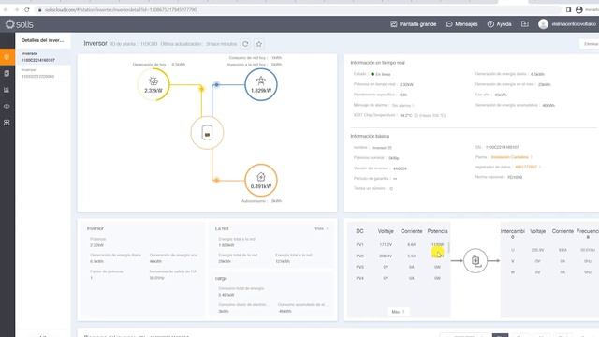The image size is (599, 337).
Task: Select the orange highlighted sidebar icon
Action: click(7, 57)
